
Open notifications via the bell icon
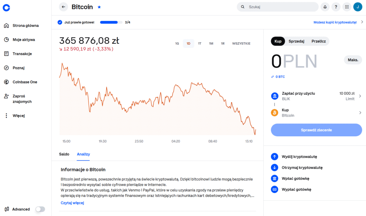[x=325, y=6]
